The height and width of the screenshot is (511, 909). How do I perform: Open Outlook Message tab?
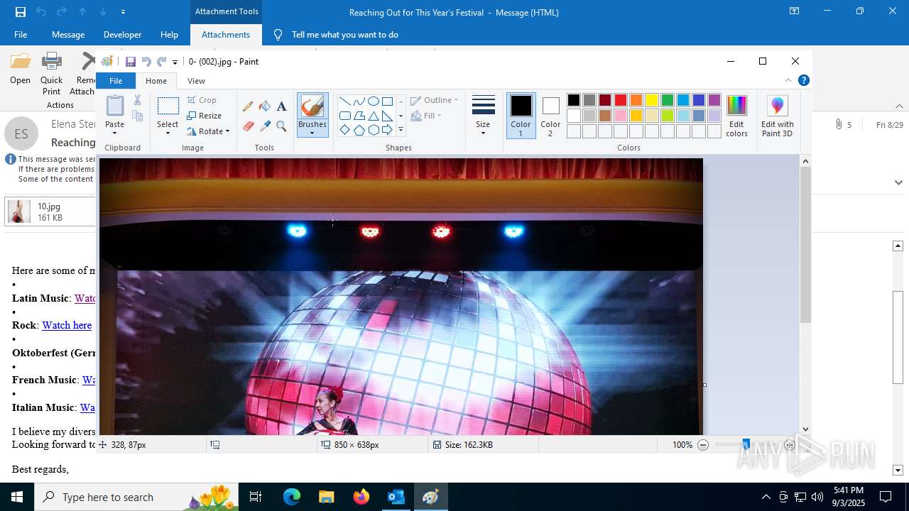click(x=68, y=35)
